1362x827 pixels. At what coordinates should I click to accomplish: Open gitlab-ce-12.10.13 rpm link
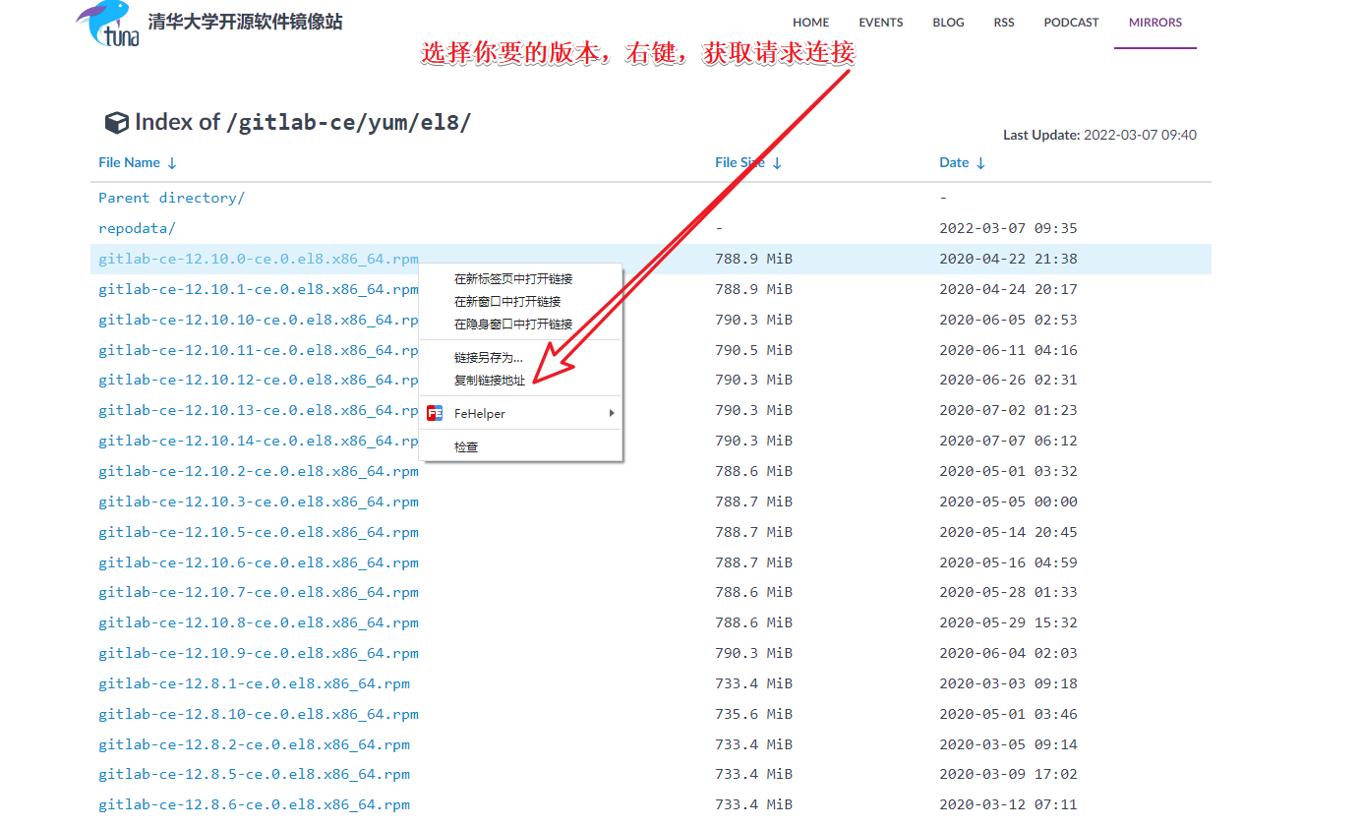pyautogui.click(x=259, y=410)
